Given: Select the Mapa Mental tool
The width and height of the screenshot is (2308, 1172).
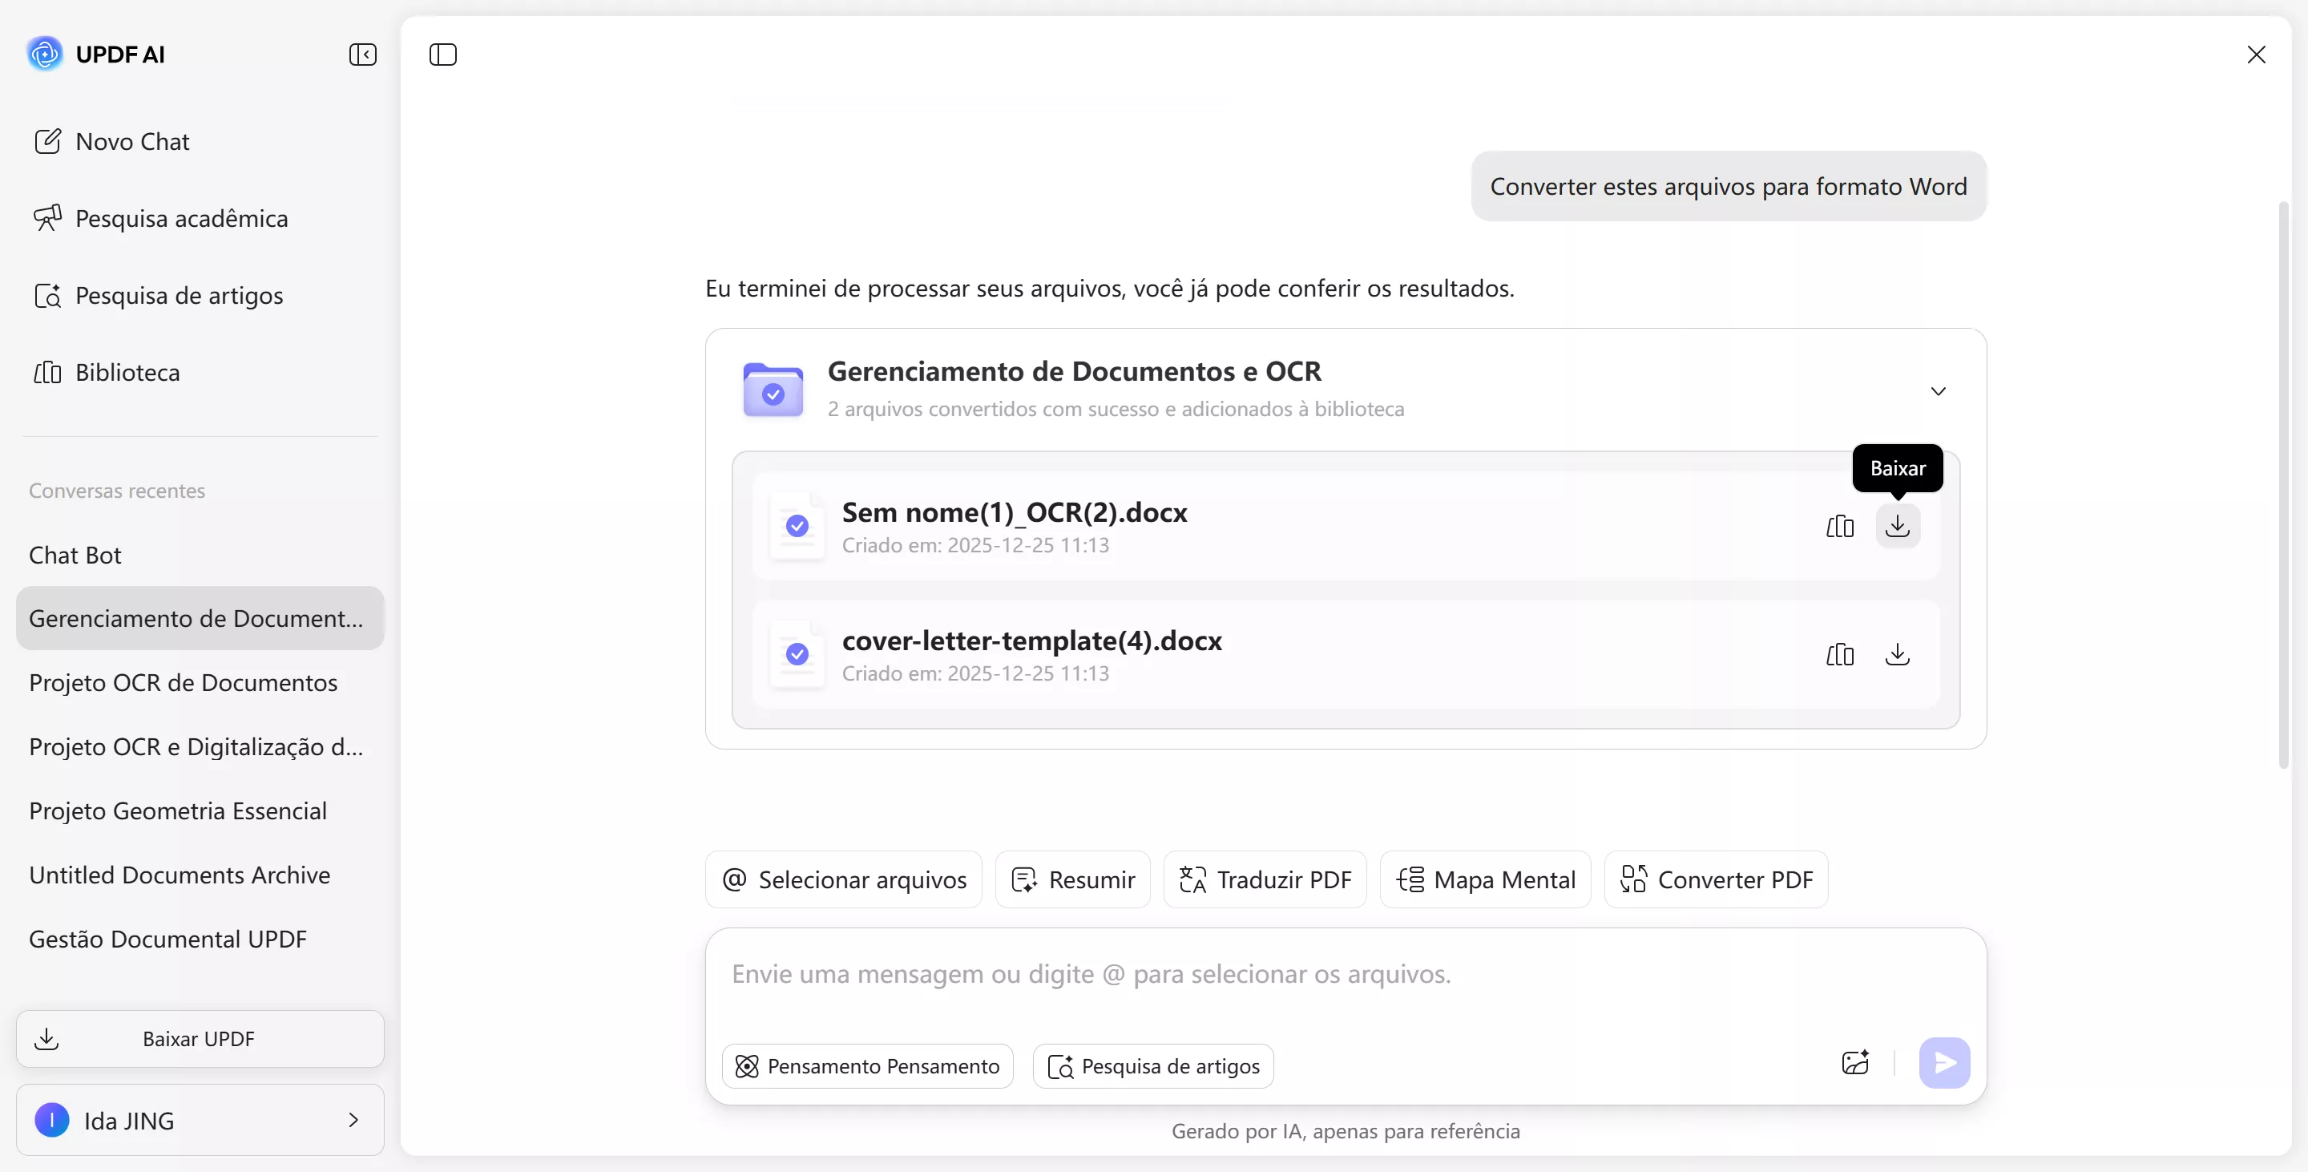Looking at the screenshot, I should coord(1485,879).
